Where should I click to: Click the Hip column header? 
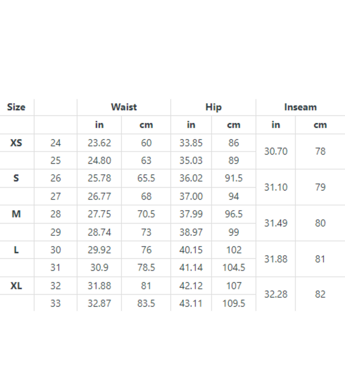[213, 107]
